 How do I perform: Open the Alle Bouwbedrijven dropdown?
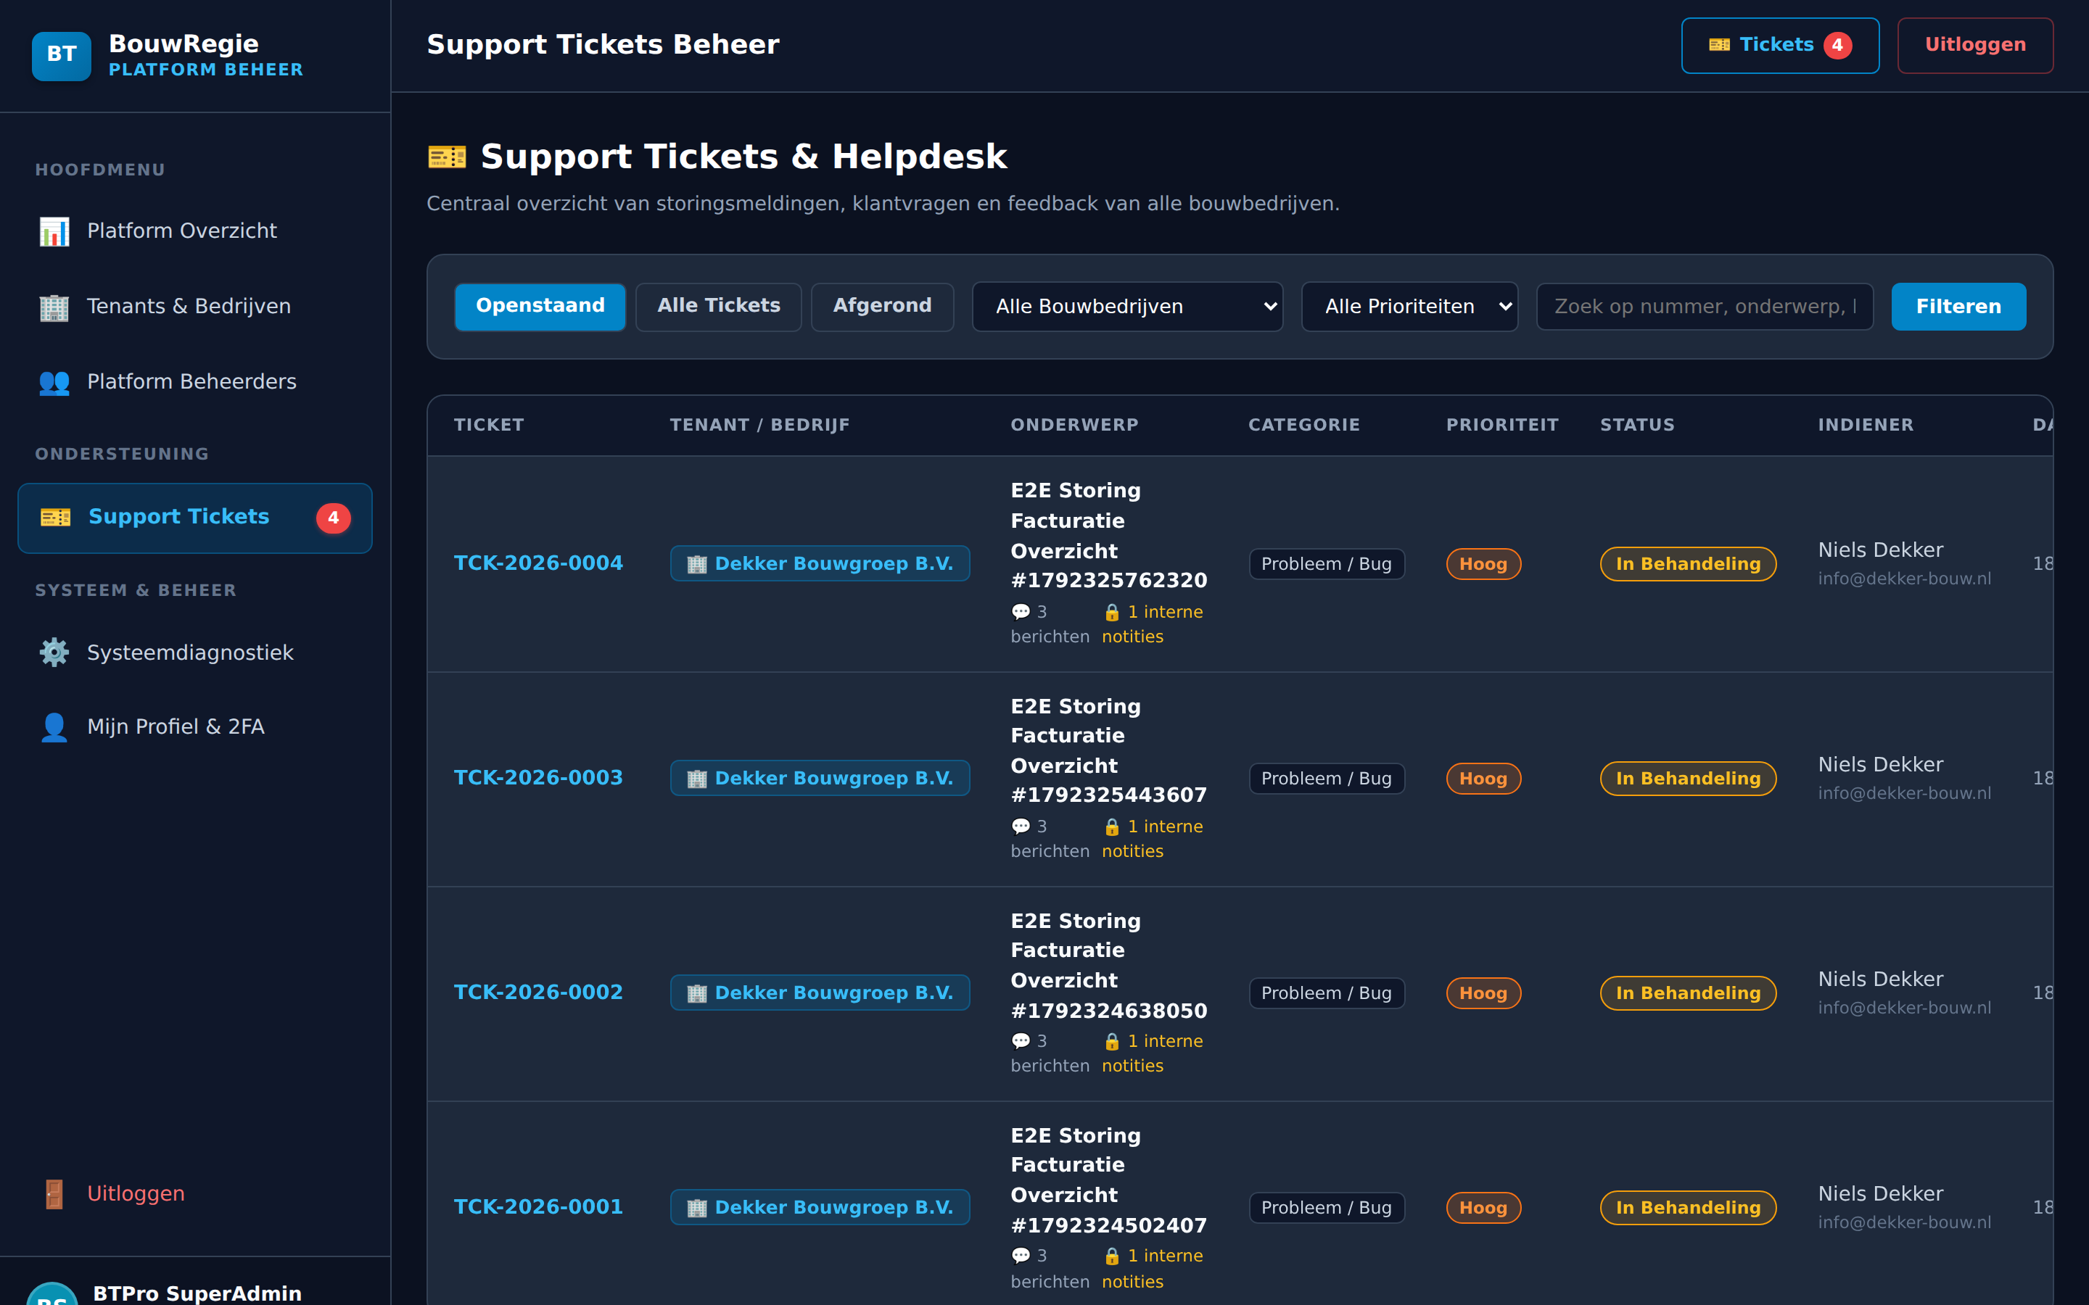[1127, 307]
